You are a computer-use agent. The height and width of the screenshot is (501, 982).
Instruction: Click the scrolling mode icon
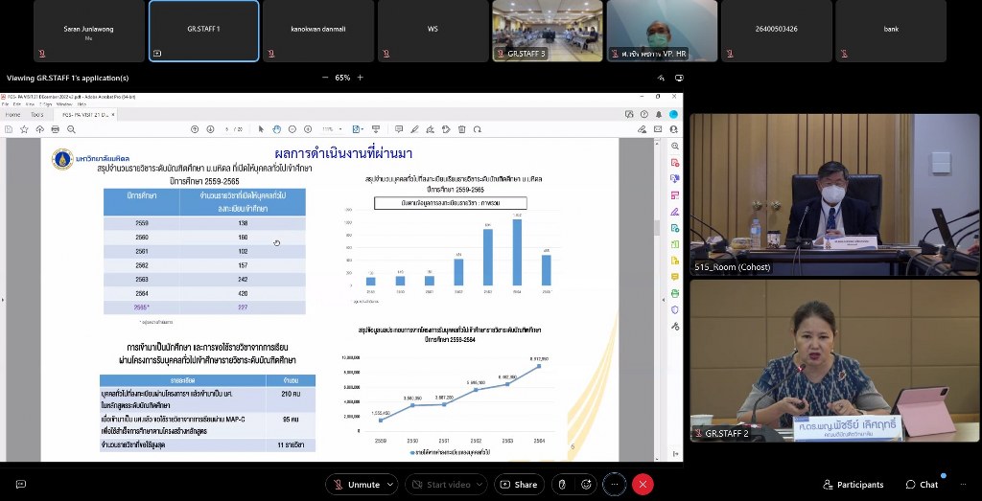[x=376, y=129]
